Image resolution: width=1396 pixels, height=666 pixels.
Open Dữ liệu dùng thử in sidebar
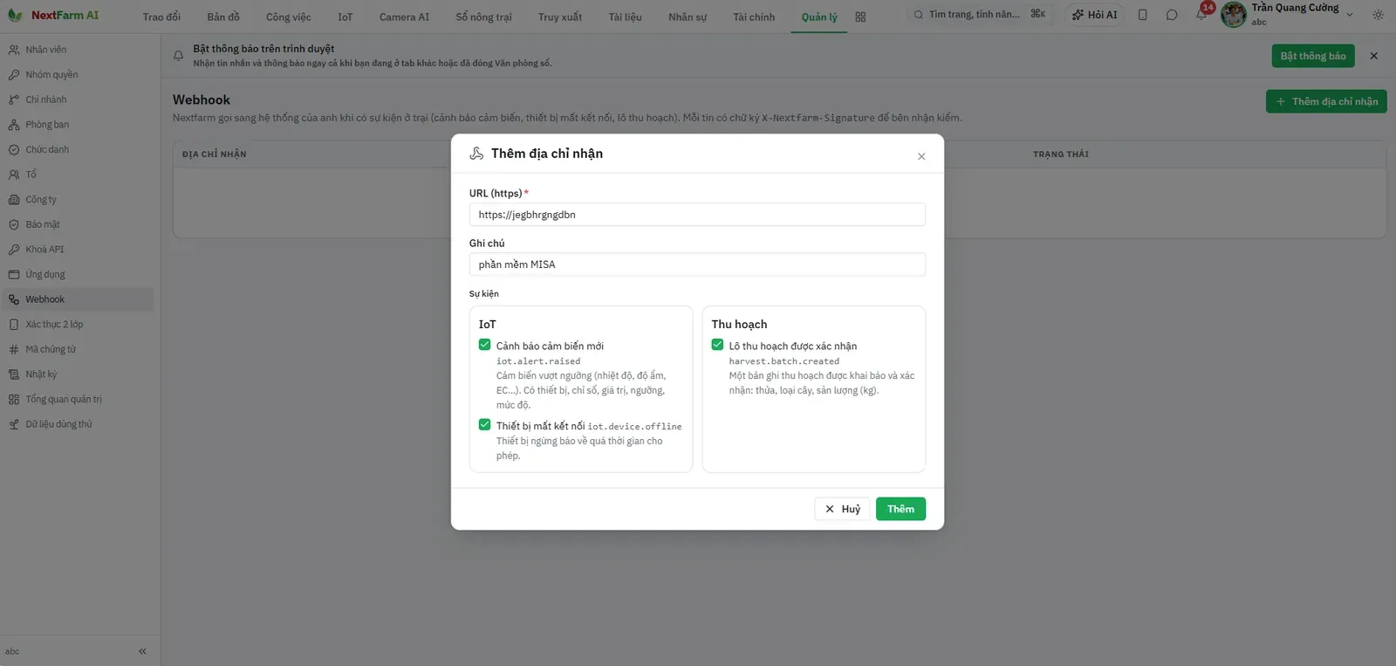[x=79, y=424]
